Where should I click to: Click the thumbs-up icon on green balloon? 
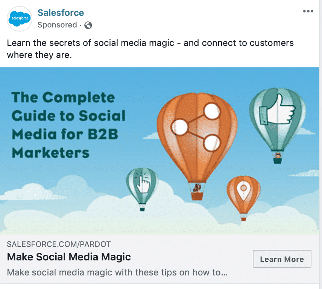[277, 109]
